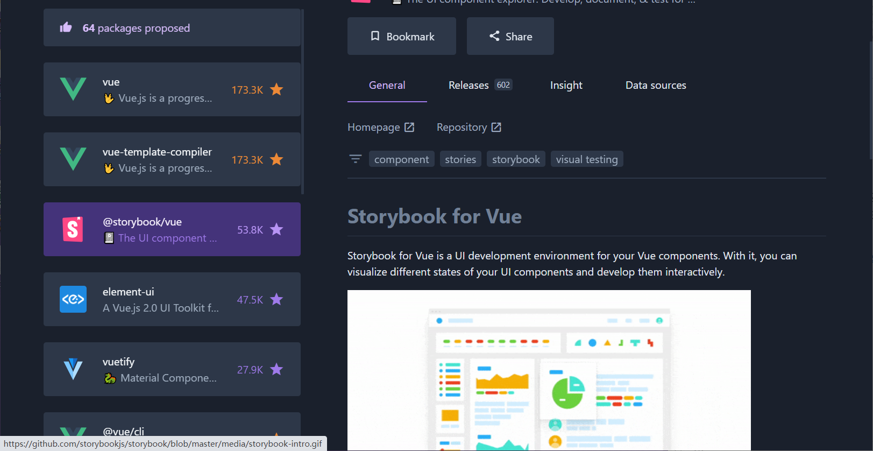This screenshot has height=451, width=873.
Task: Click the Vuetify logo icon
Action: 73,369
